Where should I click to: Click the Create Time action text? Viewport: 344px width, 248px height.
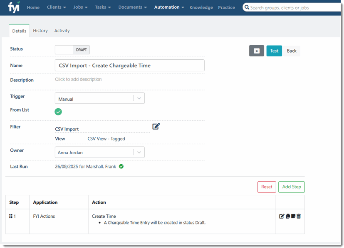[104, 216]
